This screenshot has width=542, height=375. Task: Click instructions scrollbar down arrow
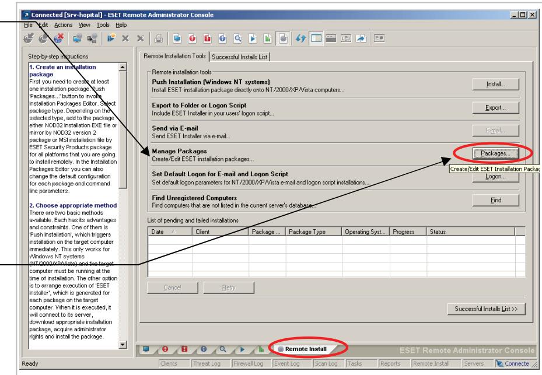[x=123, y=345]
